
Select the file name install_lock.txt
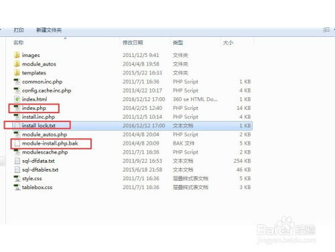coord(39,125)
